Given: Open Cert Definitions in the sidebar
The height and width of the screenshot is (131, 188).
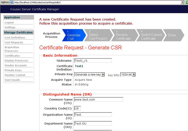Looking at the screenshot, I should coord(15,38).
